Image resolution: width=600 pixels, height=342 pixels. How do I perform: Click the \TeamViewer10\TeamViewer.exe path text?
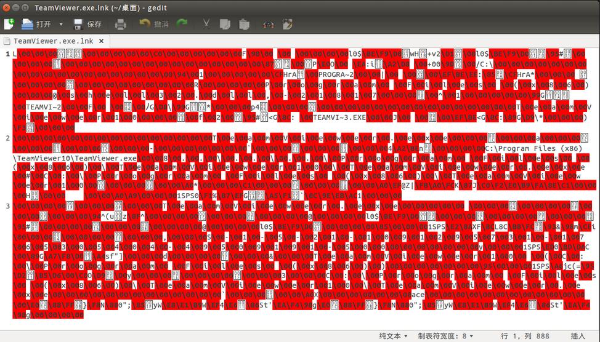click(75, 158)
